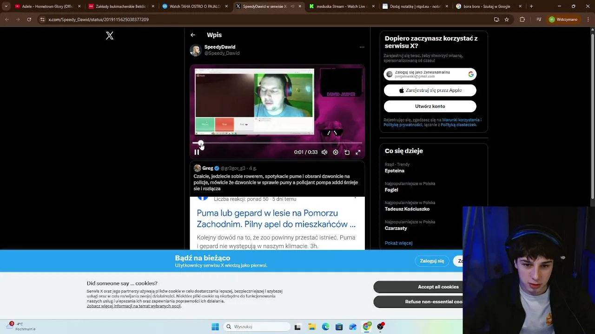Sign in as Zerwanamalina with Google
The image size is (595, 334).
(430, 74)
